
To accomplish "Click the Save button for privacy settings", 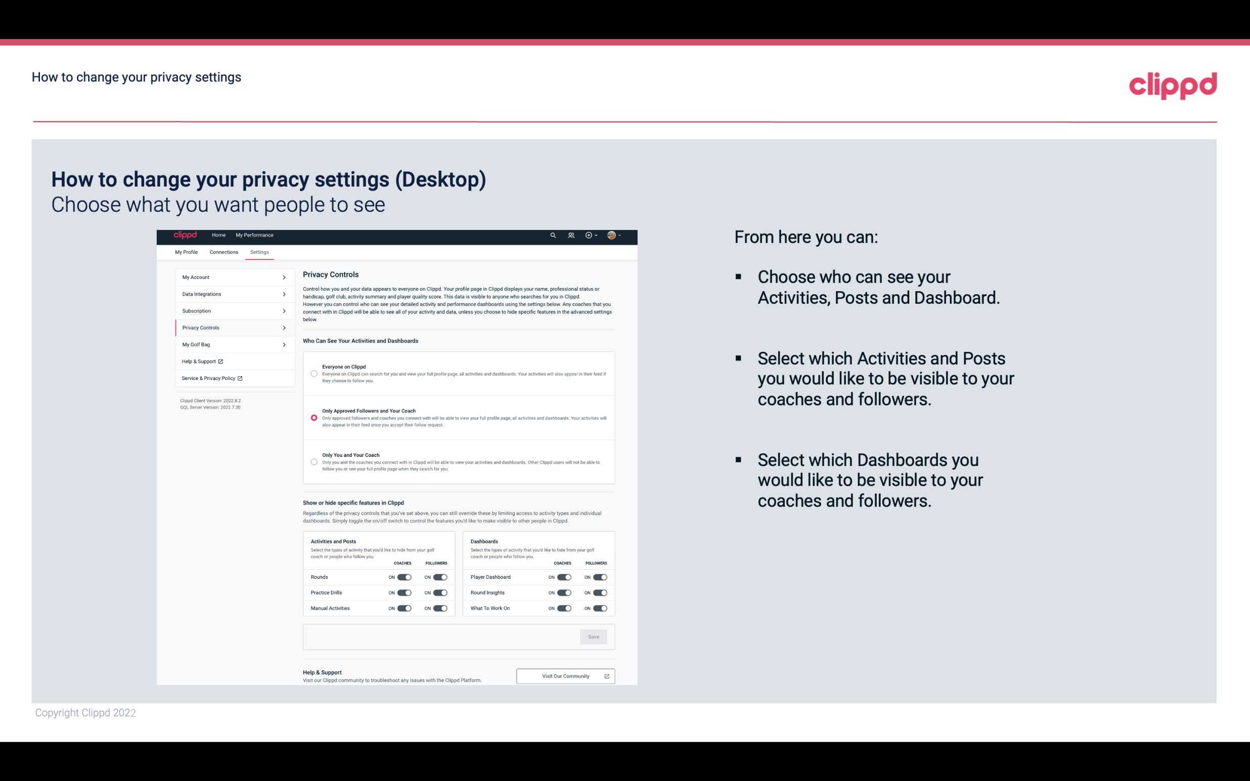I will coord(594,636).
